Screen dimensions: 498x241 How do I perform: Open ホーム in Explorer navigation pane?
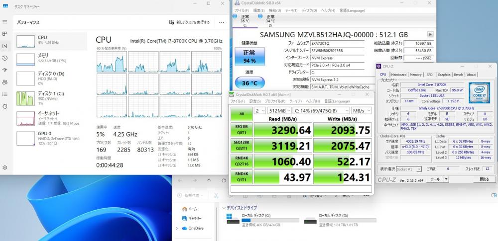190,209
